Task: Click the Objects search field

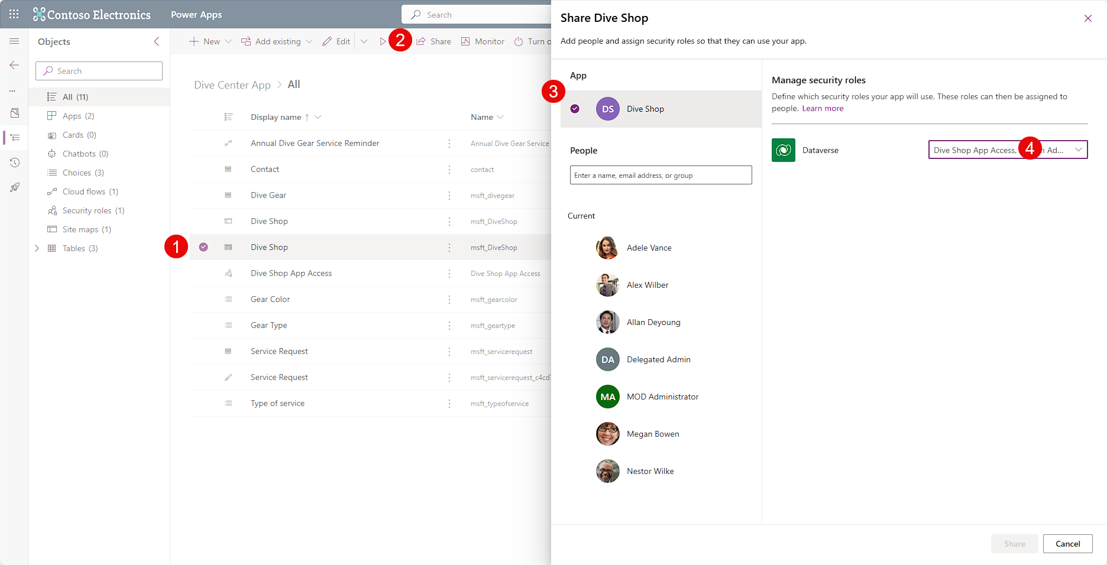Action: pyautogui.click(x=99, y=71)
